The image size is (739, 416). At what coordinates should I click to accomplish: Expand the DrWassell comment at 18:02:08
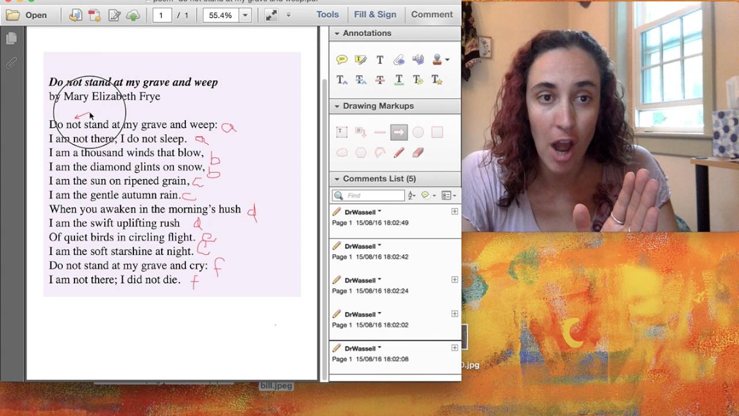(454, 348)
